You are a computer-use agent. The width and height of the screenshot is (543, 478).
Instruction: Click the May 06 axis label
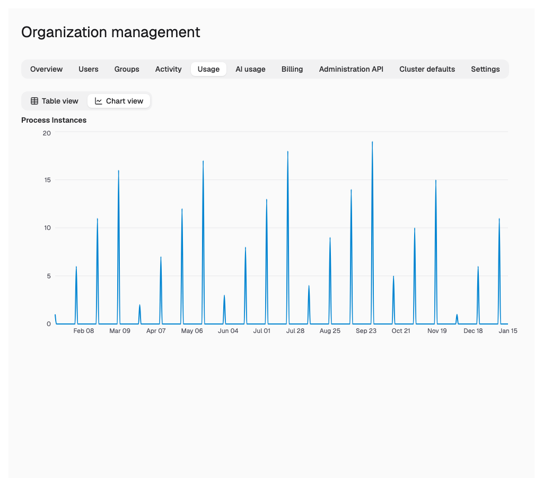[x=192, y=331]
